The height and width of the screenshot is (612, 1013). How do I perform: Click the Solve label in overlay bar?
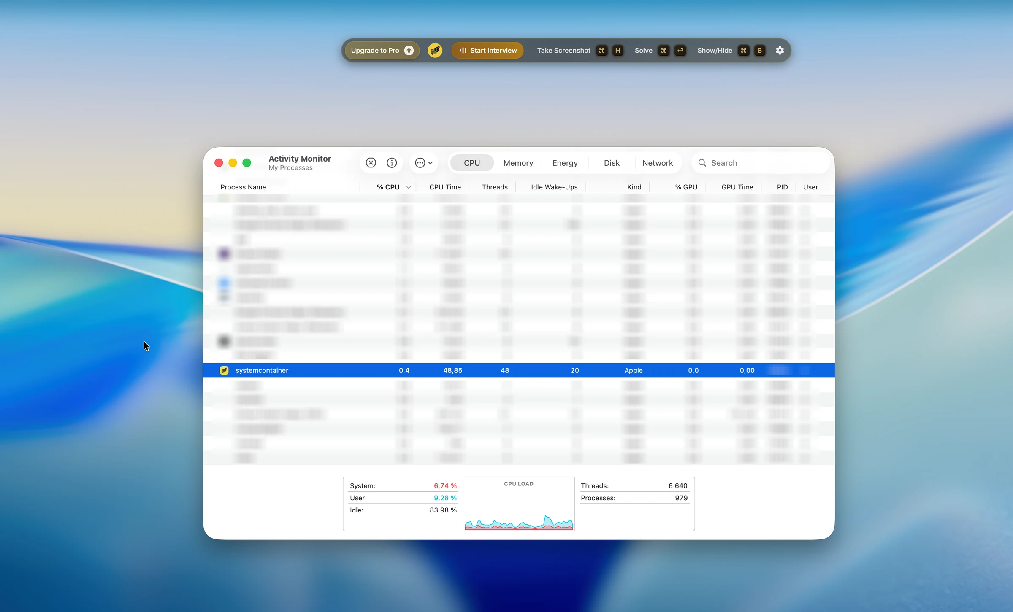[x=644, y=51]
